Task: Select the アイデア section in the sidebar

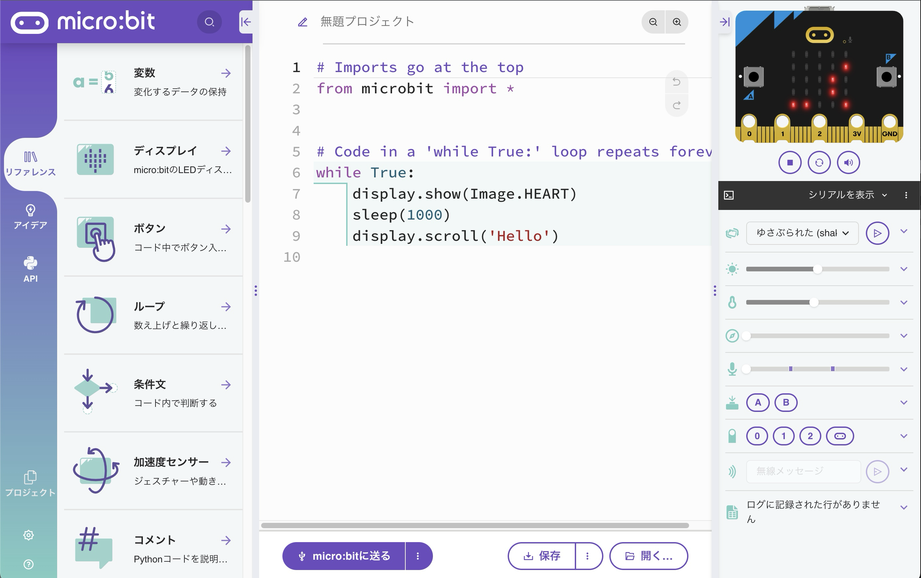Action: [30, 216]
